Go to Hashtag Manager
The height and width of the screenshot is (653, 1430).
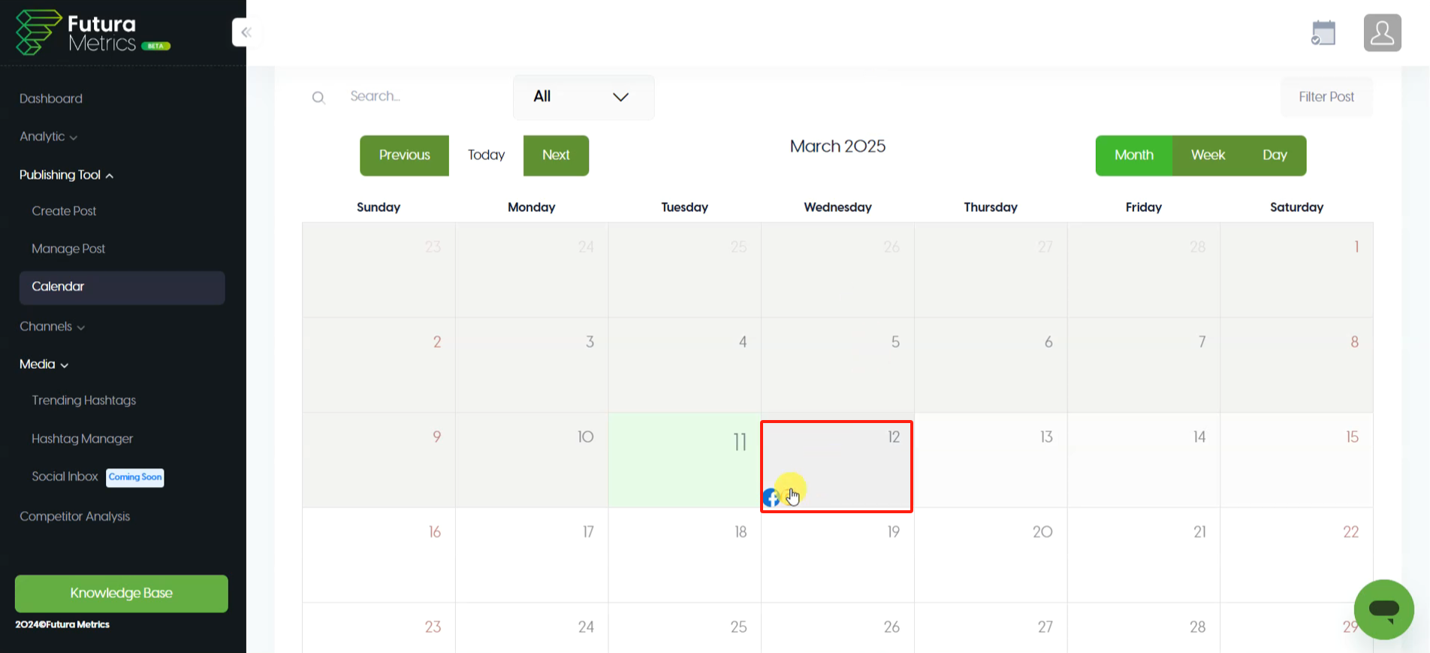[82, 439]
